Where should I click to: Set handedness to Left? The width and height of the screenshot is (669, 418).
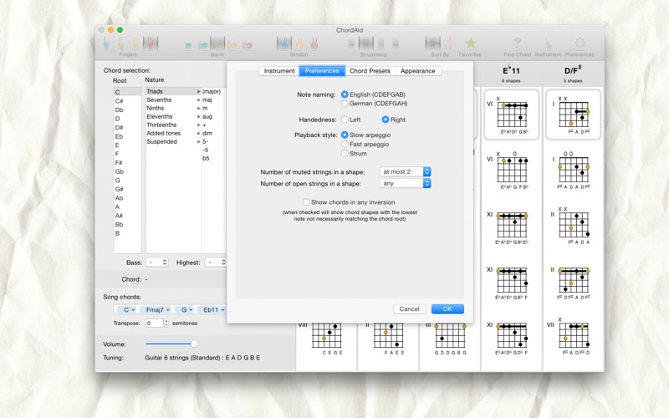pos(345,120)
